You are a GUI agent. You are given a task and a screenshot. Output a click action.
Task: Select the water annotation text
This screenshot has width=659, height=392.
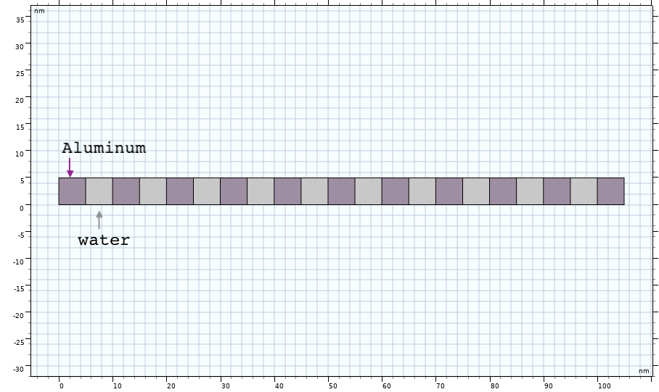click(104, 241)
